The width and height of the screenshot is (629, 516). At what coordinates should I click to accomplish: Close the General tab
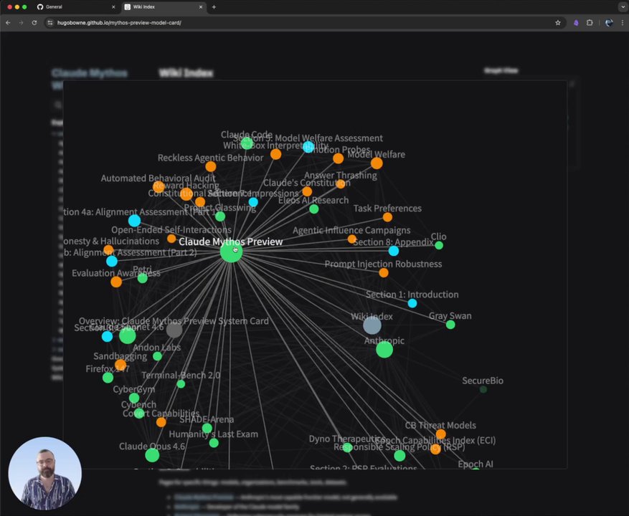tap(113, 7)
